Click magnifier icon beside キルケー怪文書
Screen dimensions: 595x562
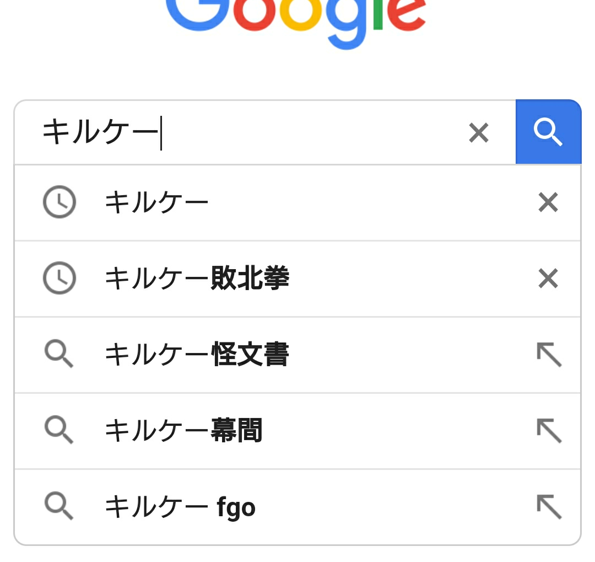tap(58, 354)
